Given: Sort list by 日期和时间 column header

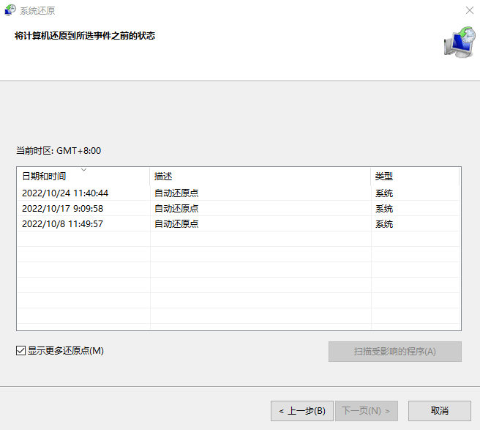Looking at the screenshot, I should click(x=44, y=177).
